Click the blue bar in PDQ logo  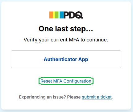[x=62, y=15]
